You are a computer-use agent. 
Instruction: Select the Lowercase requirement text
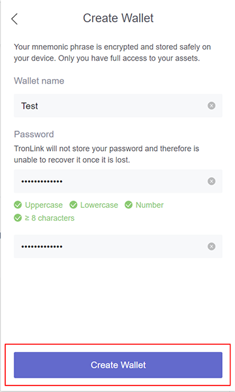point(99,205)
